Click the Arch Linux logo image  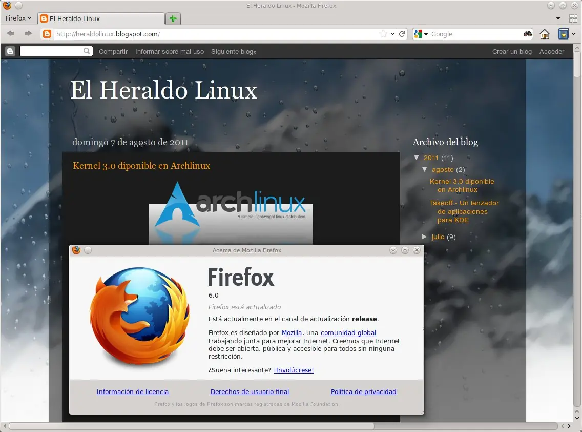(231, 213)
